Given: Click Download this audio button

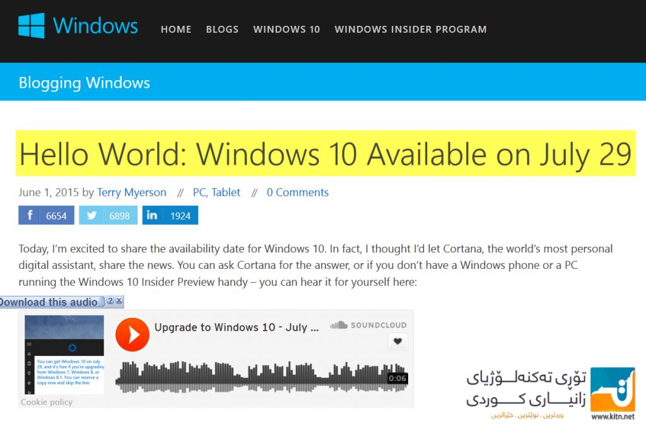Looking at the screenshot, I should point(51,302).
